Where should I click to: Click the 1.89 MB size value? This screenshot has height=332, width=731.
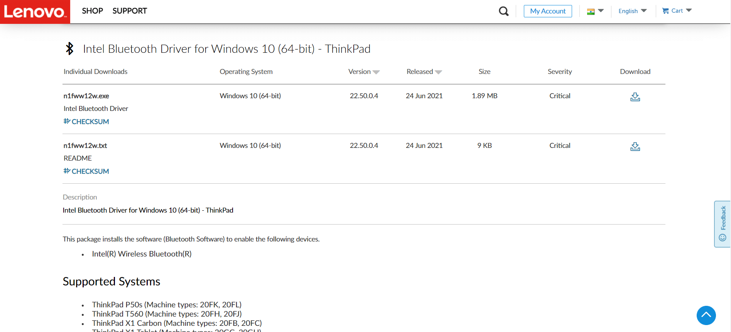point(485,96)
